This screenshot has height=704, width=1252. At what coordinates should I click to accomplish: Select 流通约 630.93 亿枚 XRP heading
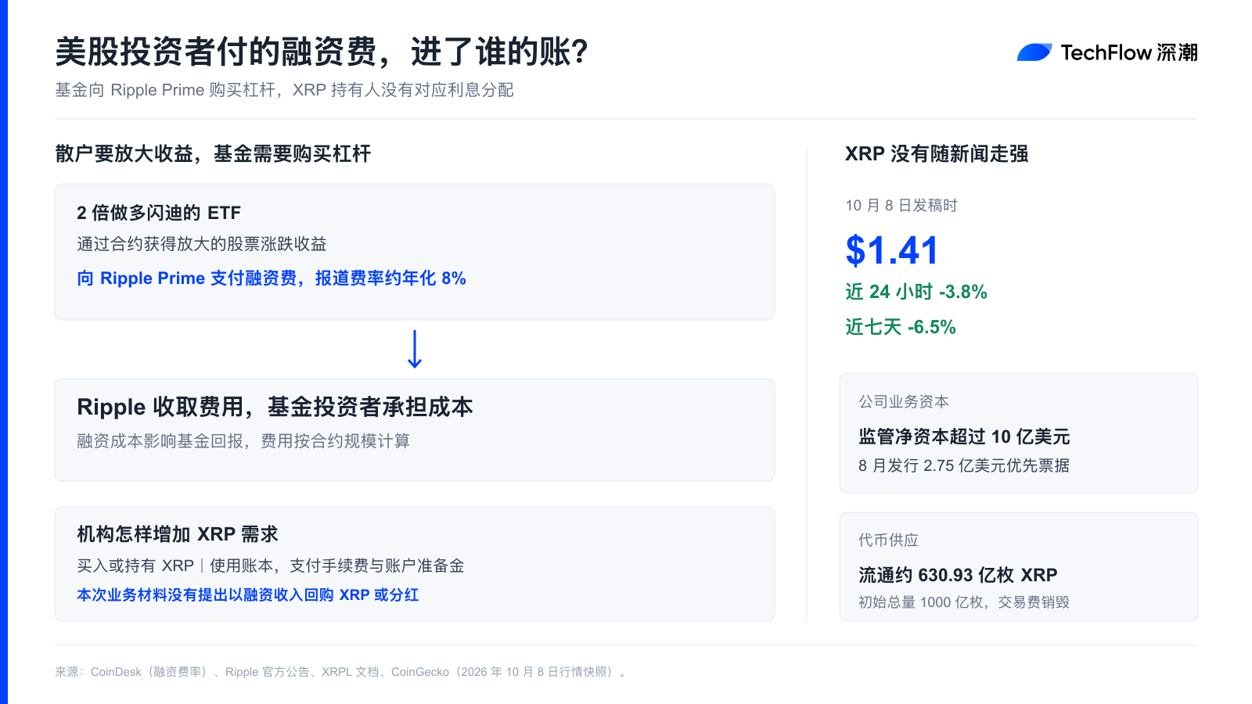click(x=958, y=575)
